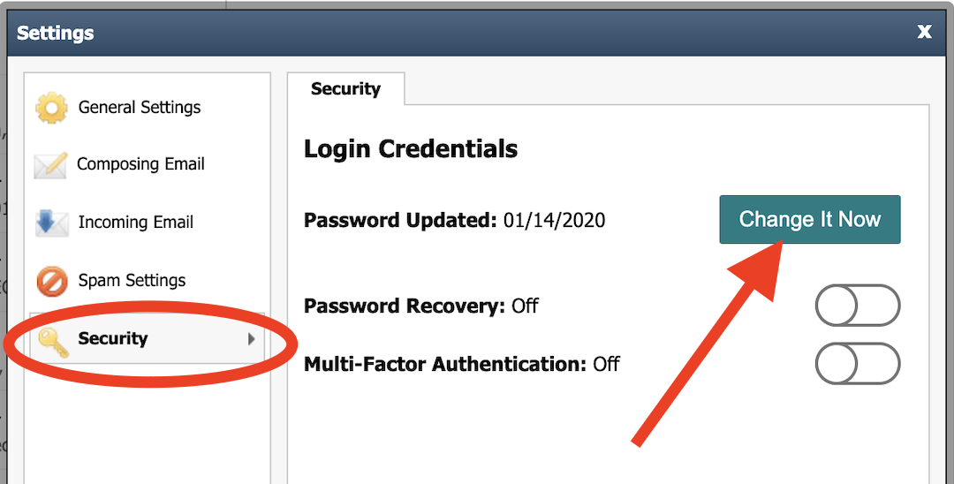
Task: Click the Password Recovery: Off label
Action: [x=421, y=306]
